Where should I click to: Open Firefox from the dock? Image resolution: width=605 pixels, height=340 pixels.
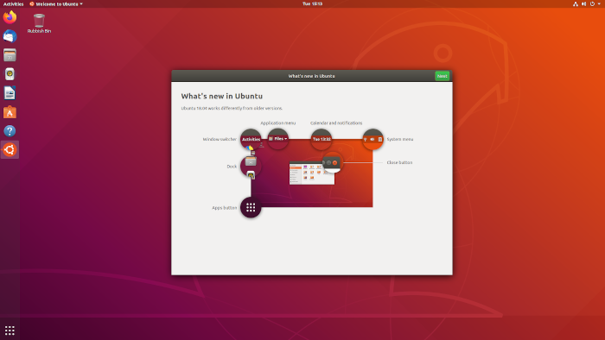tap(10, 17)
